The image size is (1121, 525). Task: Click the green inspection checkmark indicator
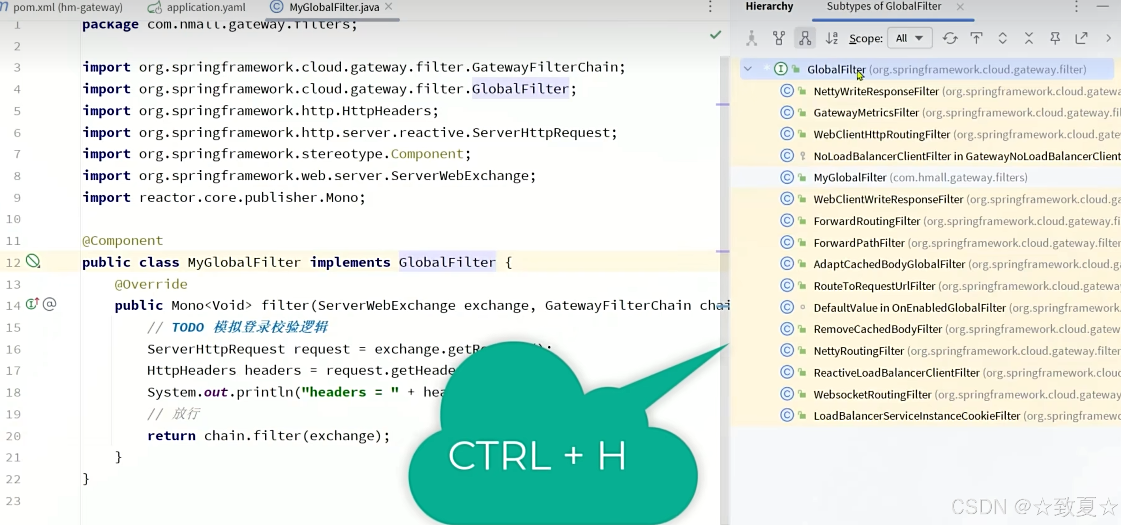(x=715, y=36)
